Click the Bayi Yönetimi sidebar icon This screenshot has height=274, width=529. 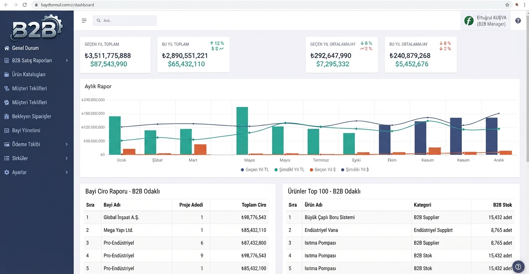[x=7, y=130]
